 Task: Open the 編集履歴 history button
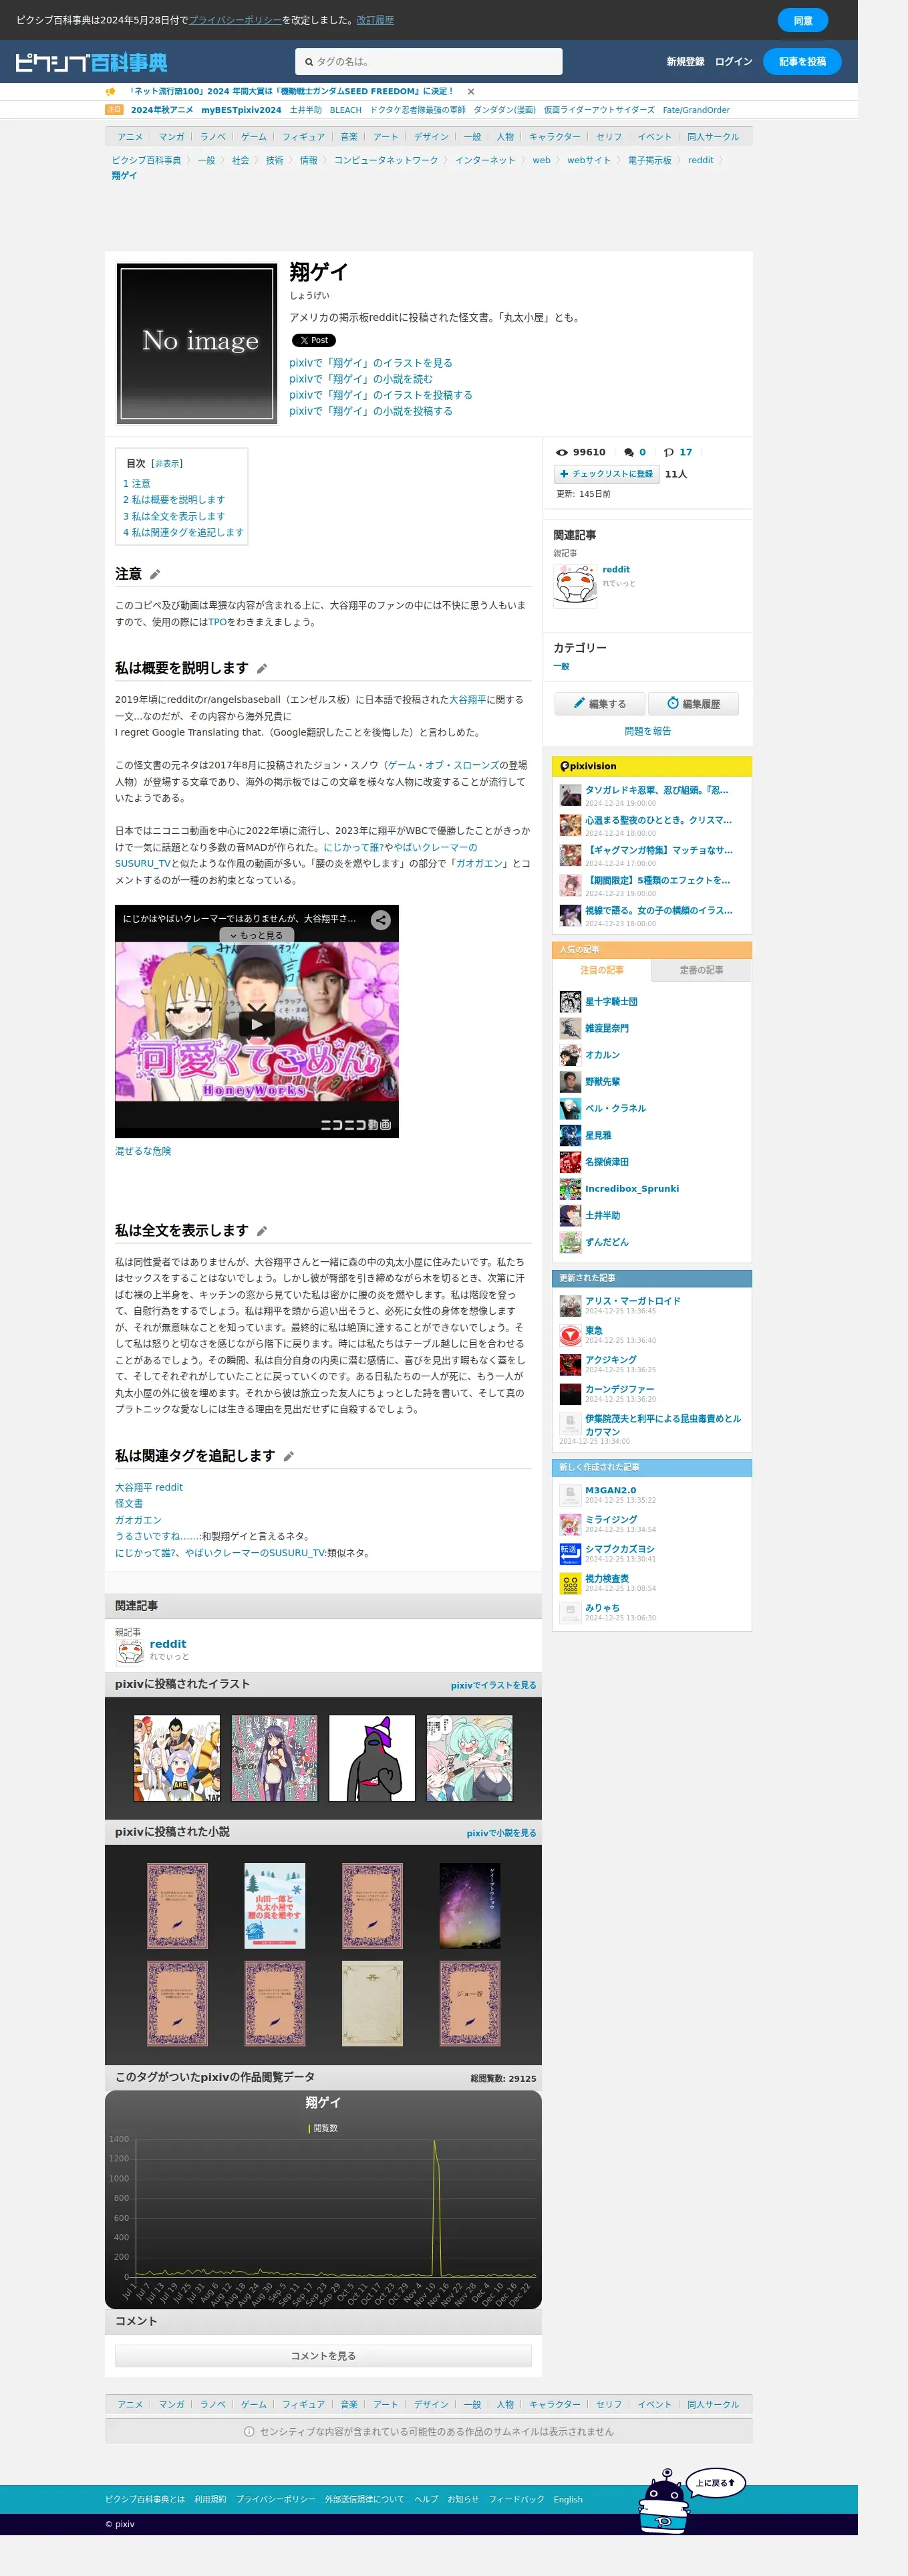[694, 704]
